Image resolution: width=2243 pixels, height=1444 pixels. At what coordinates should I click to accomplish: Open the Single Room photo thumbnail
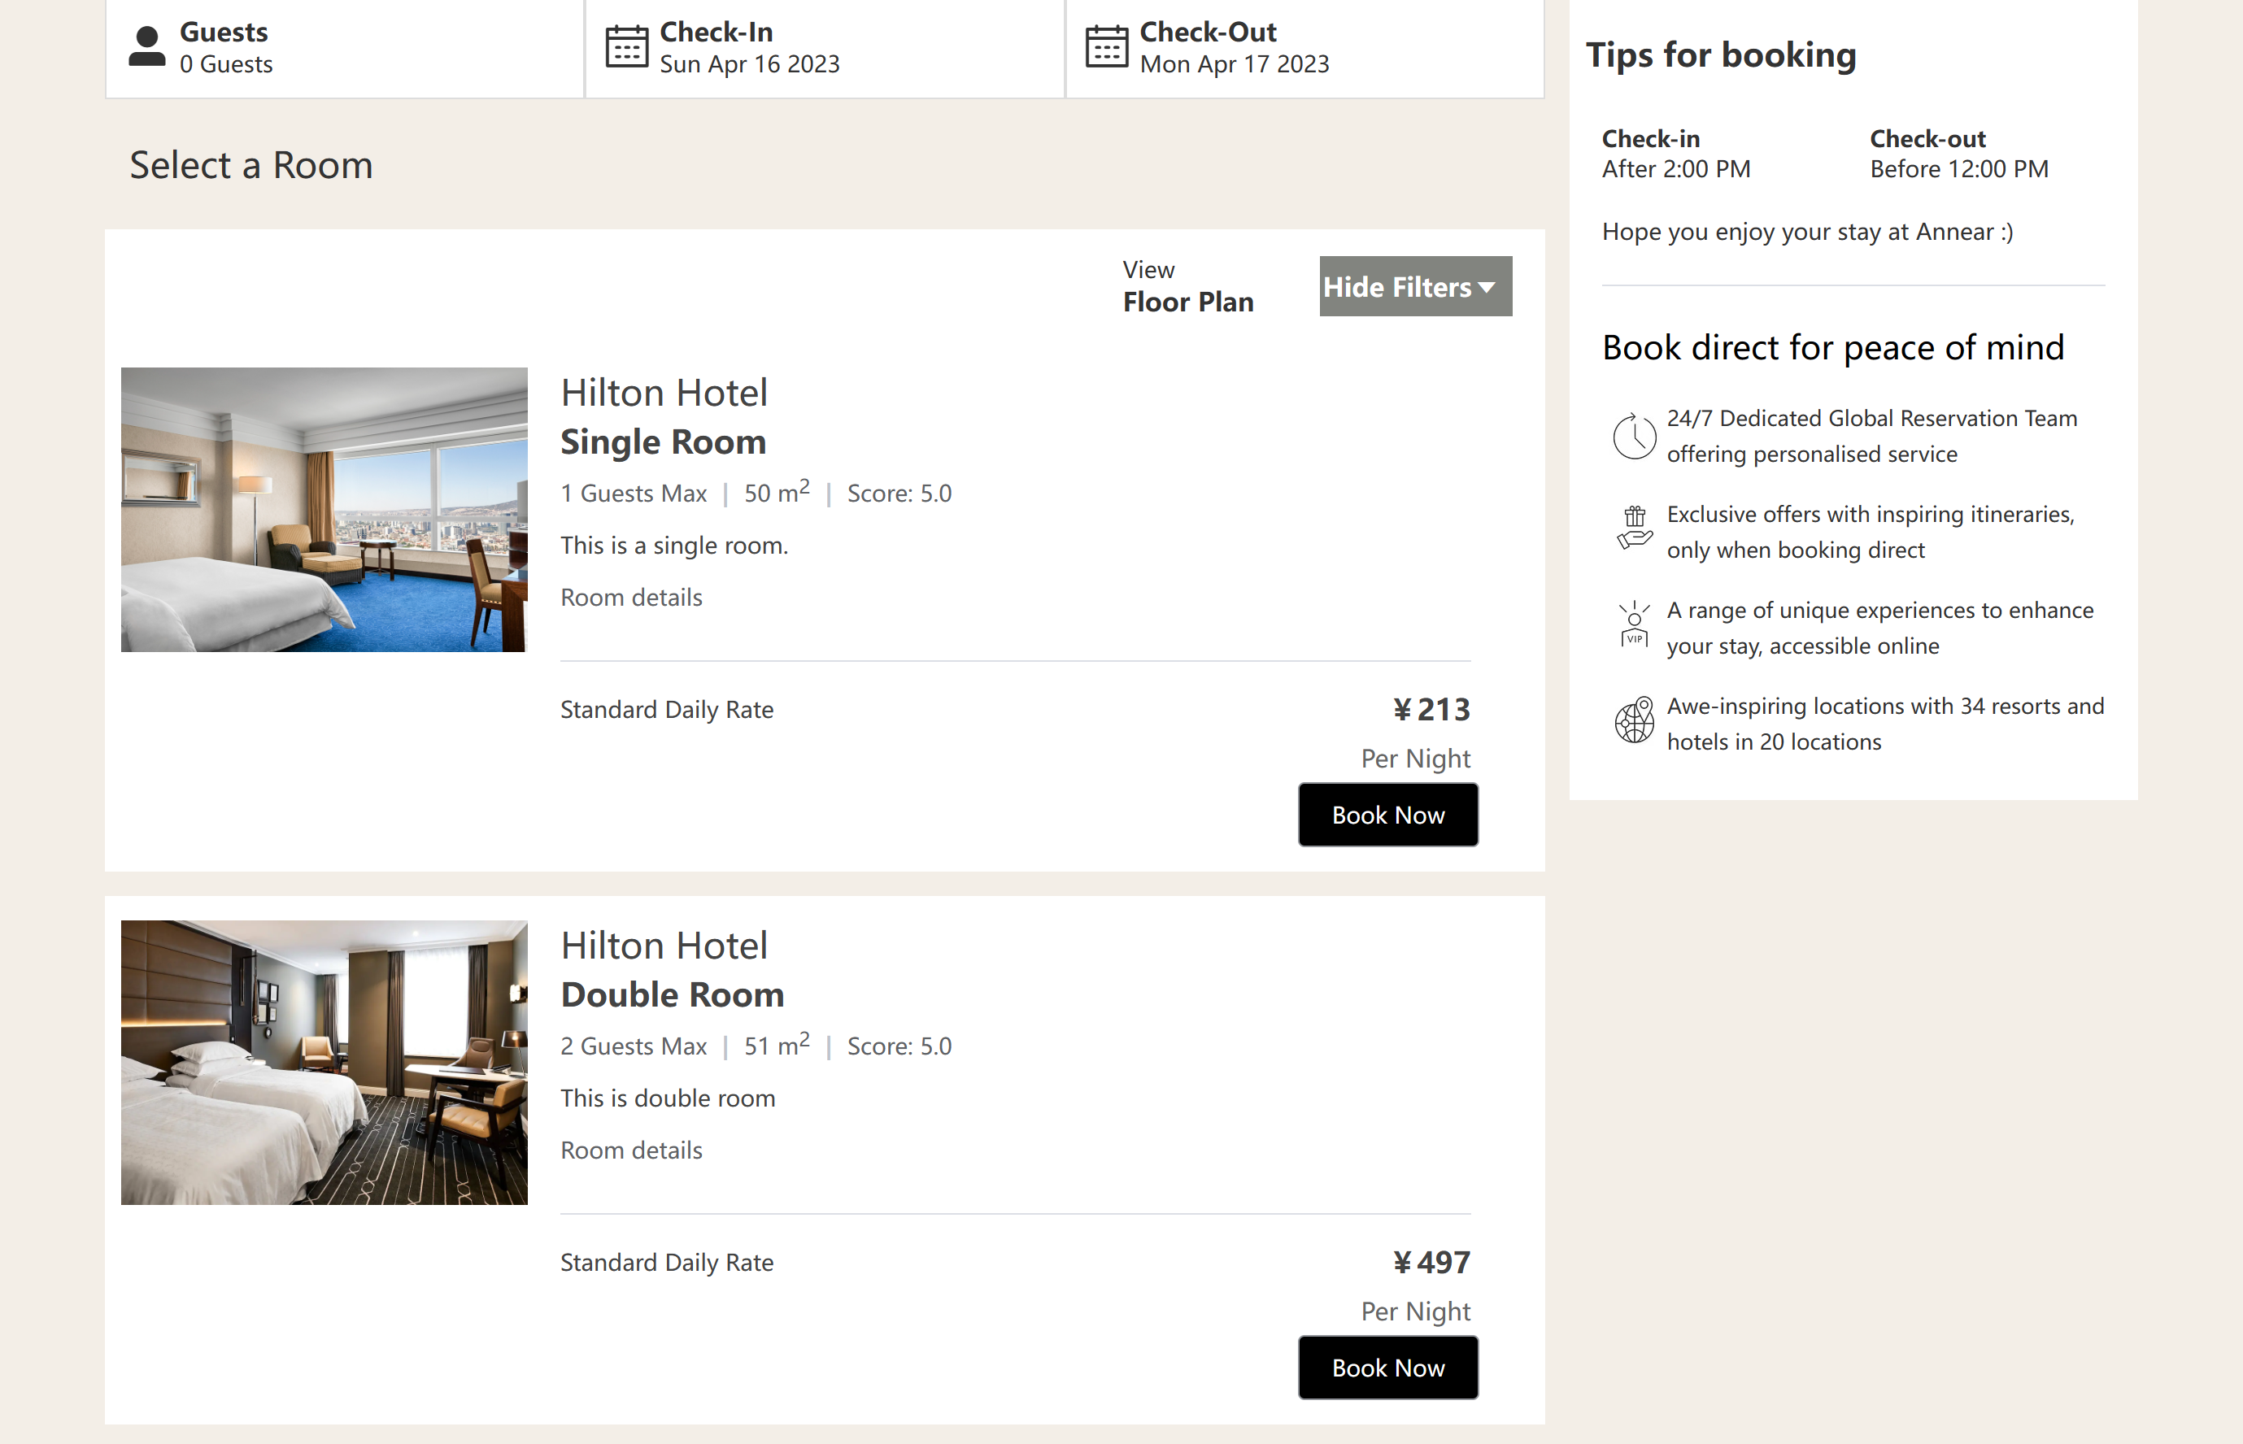(324, 509)
